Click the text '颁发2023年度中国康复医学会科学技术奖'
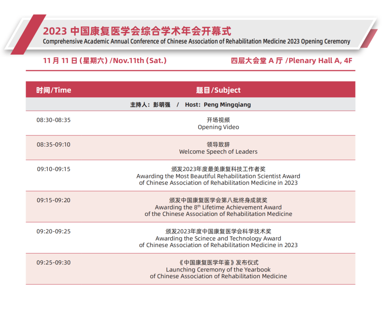Image resolution: width=382 pixels, height=313 pixels. [x=218, y=231]
